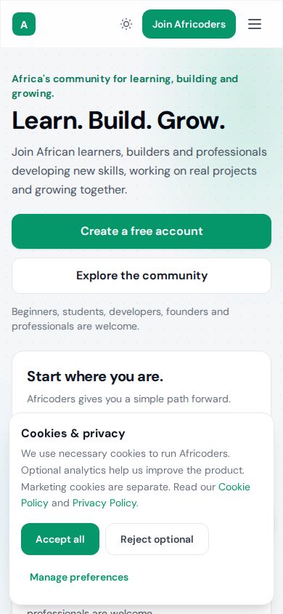The image size is (283, 614).
Task: Open the Privacy Policy link
Action: [x=104, y=503]
